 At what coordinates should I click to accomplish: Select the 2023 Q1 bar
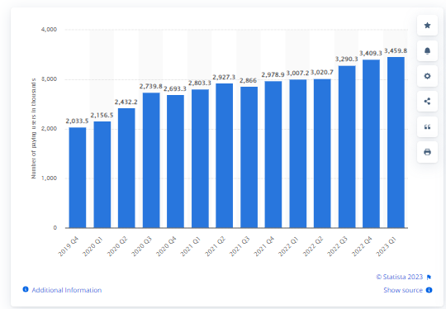(x=396, y=142)
